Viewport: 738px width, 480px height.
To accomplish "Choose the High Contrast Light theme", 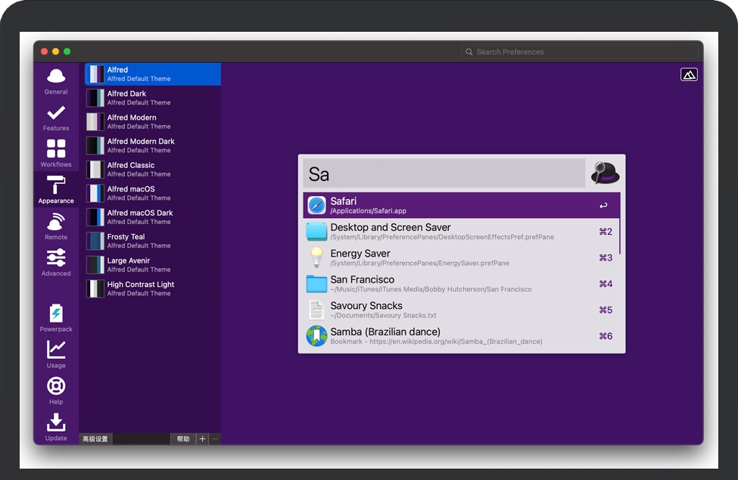I will click(x=153, y=288).
